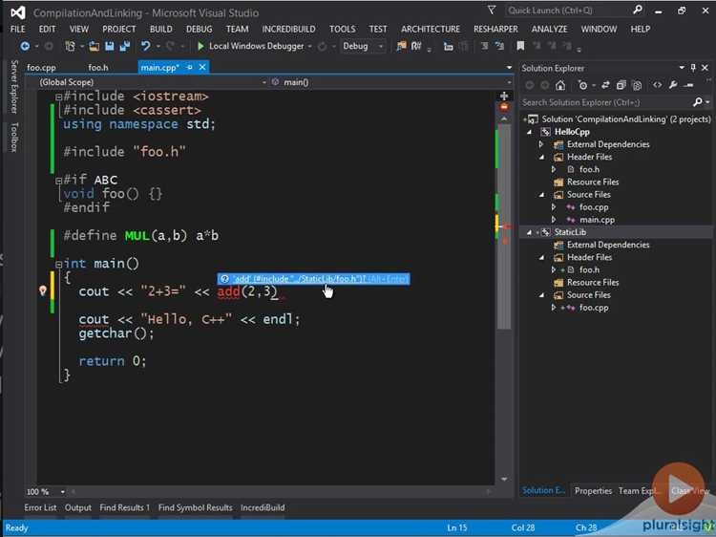716x537 pixels.
Task: Click the lightbulb quick action icon
Action: (x=43, y=290)
